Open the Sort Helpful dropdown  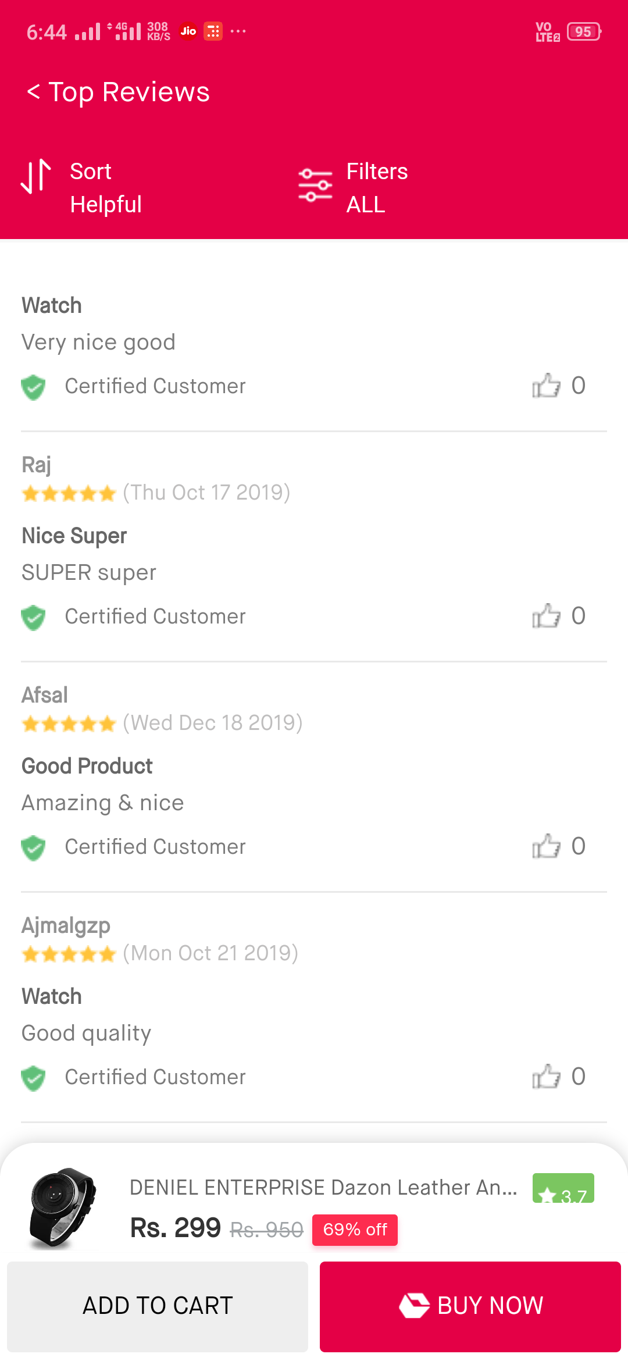(106, 187)
